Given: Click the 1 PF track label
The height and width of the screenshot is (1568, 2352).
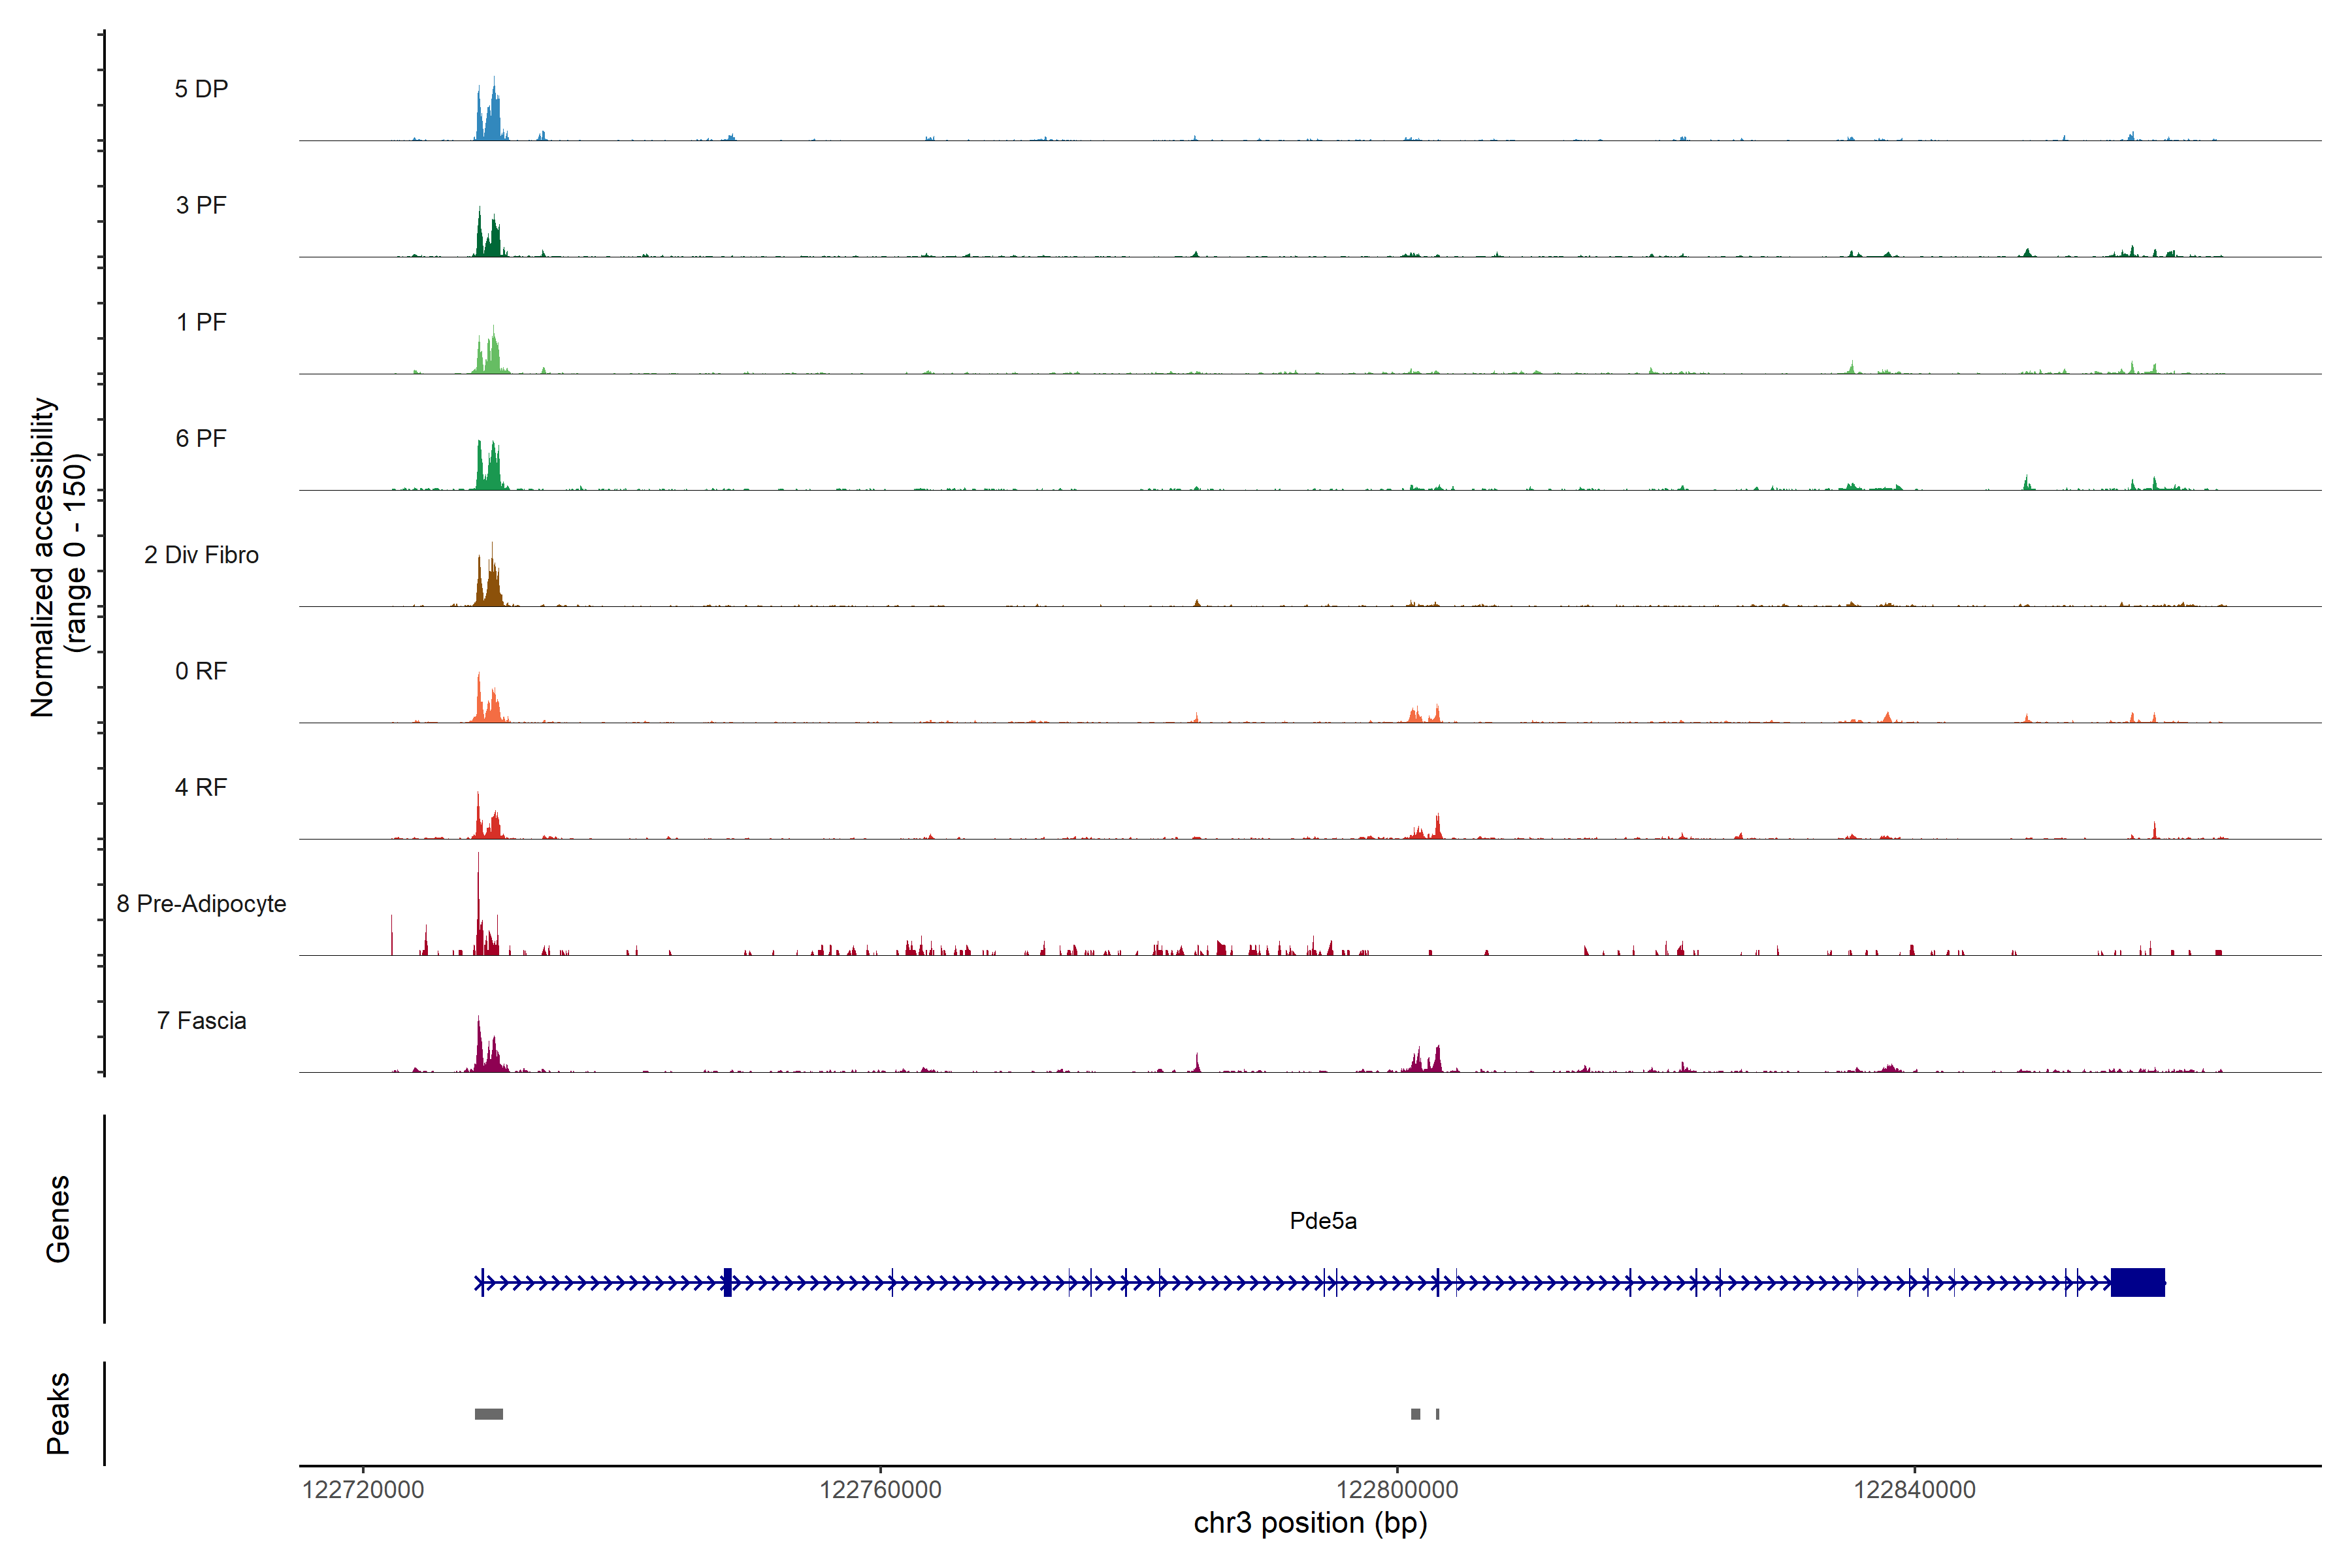Looking at the screenshot, I should [201, 322].
